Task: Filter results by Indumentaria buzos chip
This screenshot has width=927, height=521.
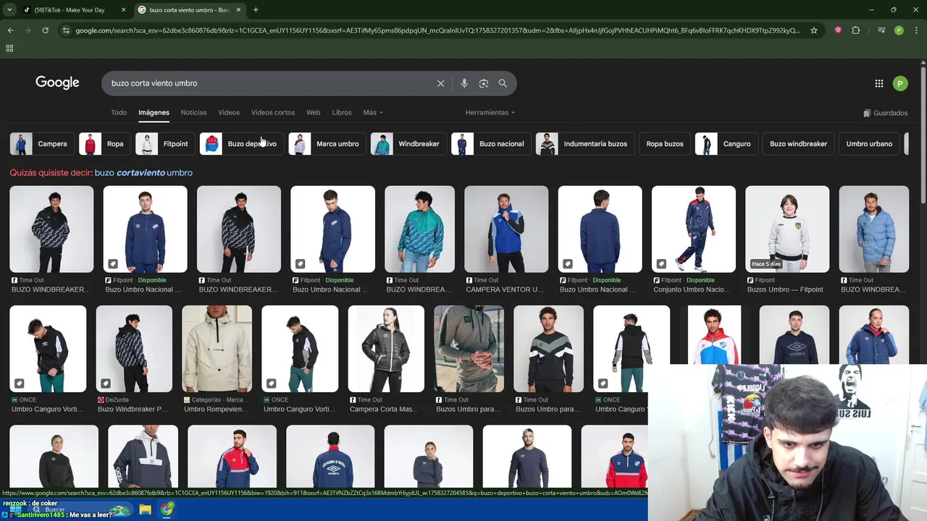Action: pyautogui.click(x=584, y=144)
